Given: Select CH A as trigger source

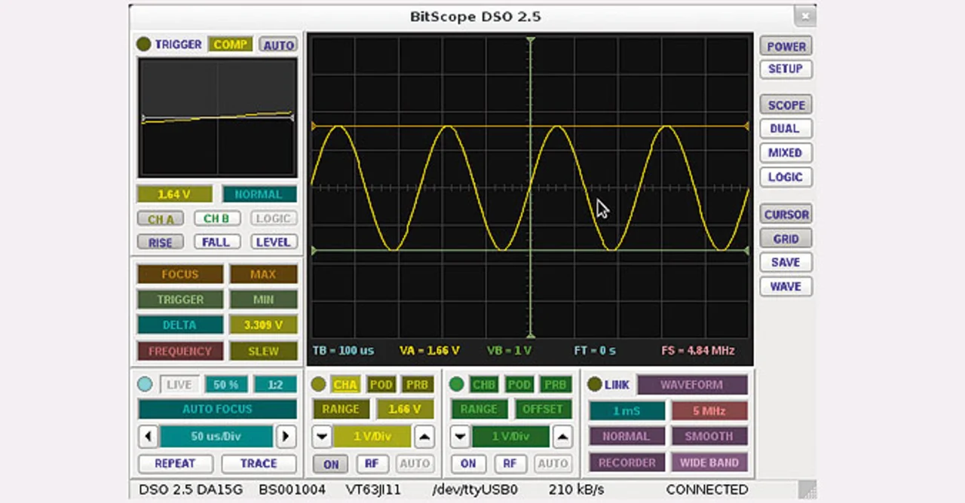Looking at the screenshot, I should click(161, 219).
